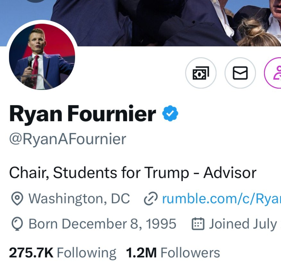Screen dimensions: 281x262
Task: Open the rumble.com channel link
Action: coord(222,199)
